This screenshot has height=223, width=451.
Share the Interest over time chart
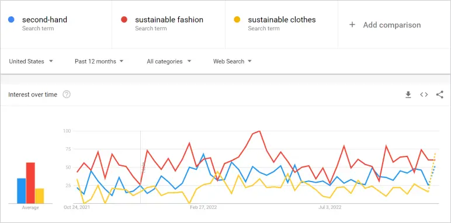pos(439,95)
